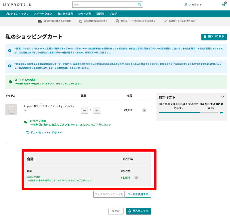Click the アイテム column header

(11, 96)
